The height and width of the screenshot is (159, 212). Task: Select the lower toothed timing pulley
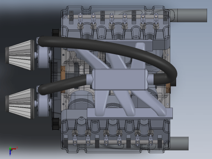pyautogui.click(x=56, y=124)
